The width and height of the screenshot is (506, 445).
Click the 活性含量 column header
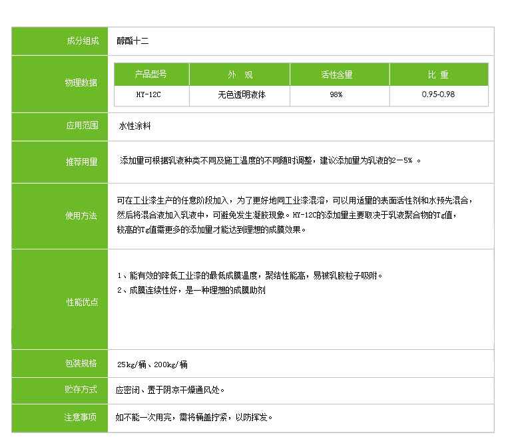tap(336, 74)
